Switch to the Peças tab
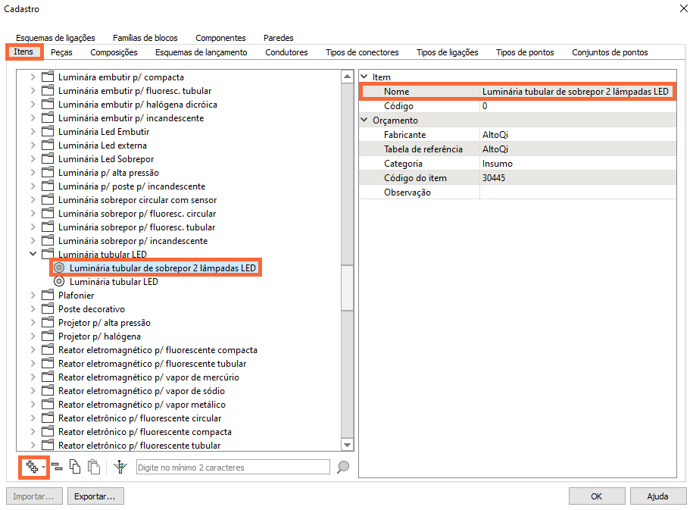 pos(61,52)
